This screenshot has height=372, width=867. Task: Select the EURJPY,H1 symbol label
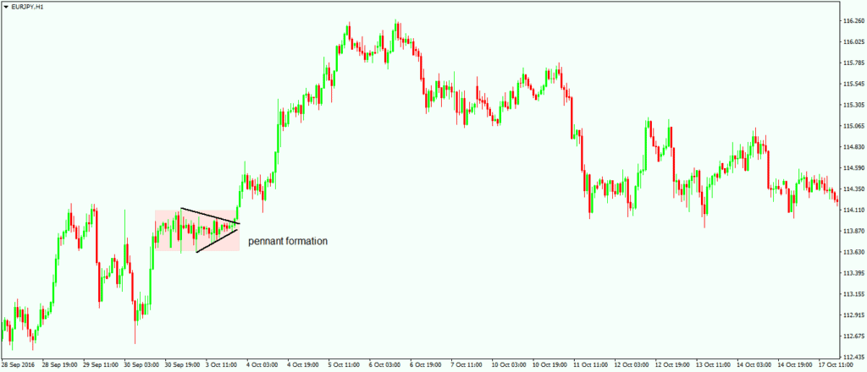[x=27, y=7]
